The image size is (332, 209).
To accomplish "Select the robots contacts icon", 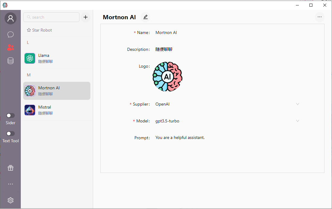I will [11, 47].
